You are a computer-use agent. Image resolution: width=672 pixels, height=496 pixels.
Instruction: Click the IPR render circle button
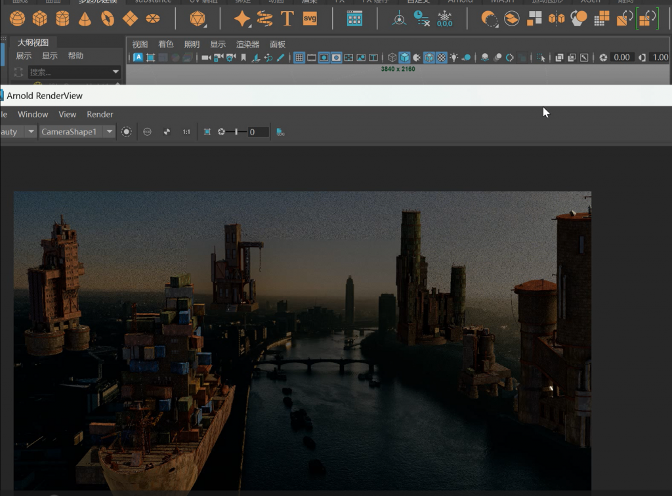[x=127, y=132]
